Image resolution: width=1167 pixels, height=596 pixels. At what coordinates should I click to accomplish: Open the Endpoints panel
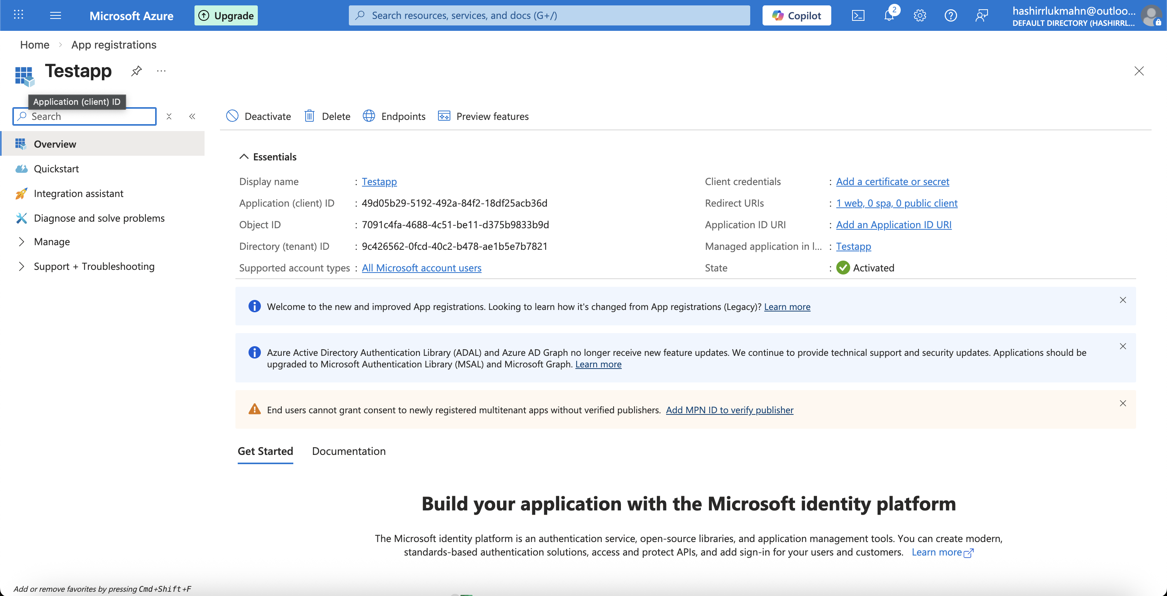(394, 116)
